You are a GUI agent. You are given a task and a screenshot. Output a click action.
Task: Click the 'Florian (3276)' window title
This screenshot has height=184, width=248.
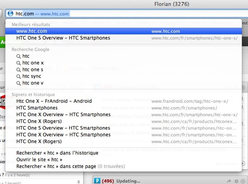tap(172, 4)
